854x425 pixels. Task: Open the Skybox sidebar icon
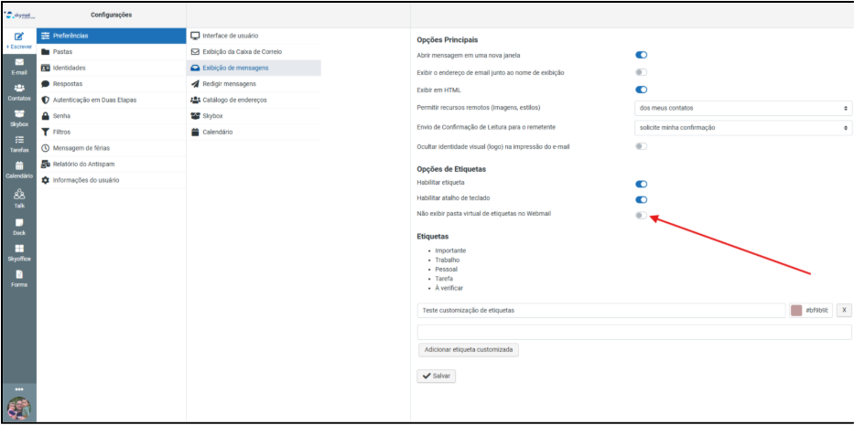18,117
